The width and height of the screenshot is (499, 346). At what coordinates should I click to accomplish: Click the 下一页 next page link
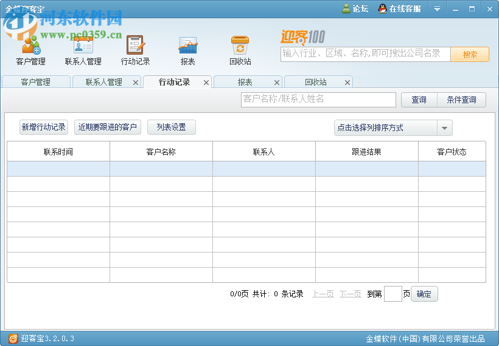click(351, 294)
